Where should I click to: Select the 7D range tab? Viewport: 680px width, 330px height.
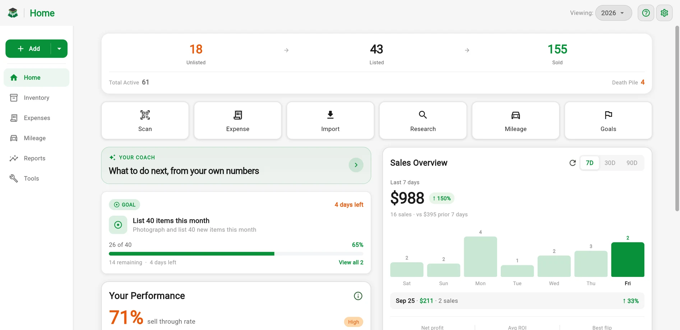coord(590,163)
